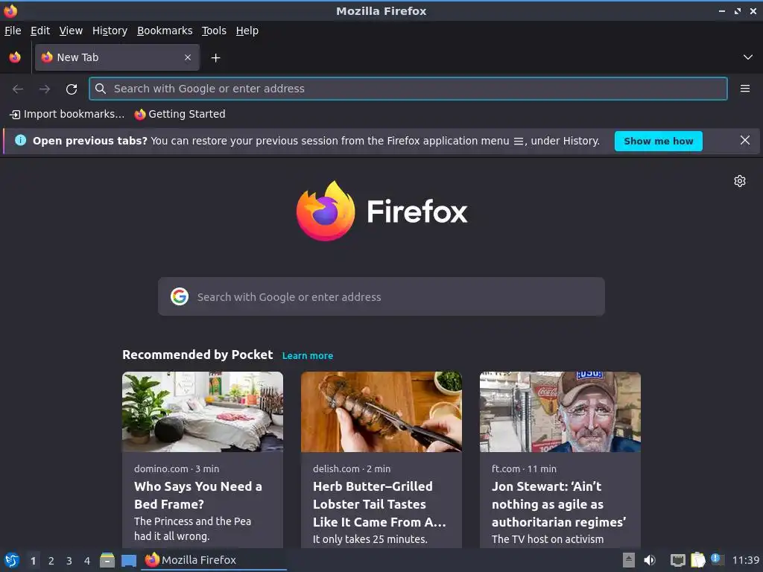This screenshot has width=763, height=572.
Task: Open the update notifier tray icon
Action: (x=717, y=559)
